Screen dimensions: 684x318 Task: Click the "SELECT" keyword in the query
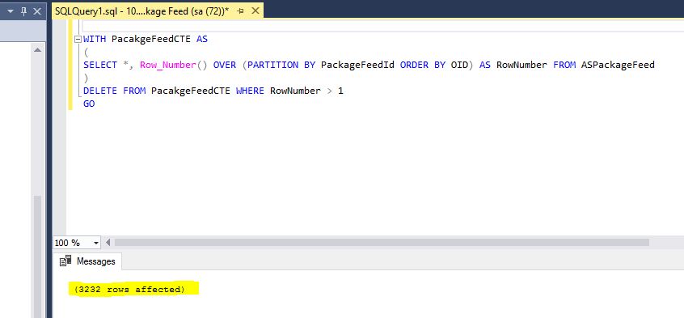pos(100,65)
